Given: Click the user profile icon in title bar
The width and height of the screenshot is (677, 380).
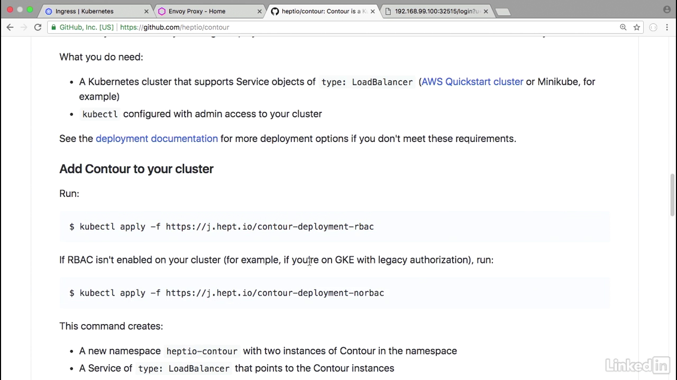Looking at the screenshot, I should [x=666, y=9].
